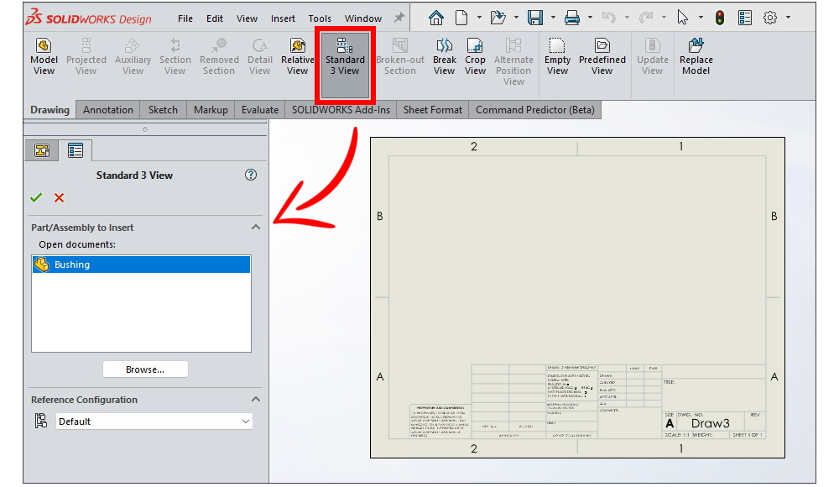The image size is (839, 487).
Task: Open the Redo dropdown arrow
Action: pos(664,18)
